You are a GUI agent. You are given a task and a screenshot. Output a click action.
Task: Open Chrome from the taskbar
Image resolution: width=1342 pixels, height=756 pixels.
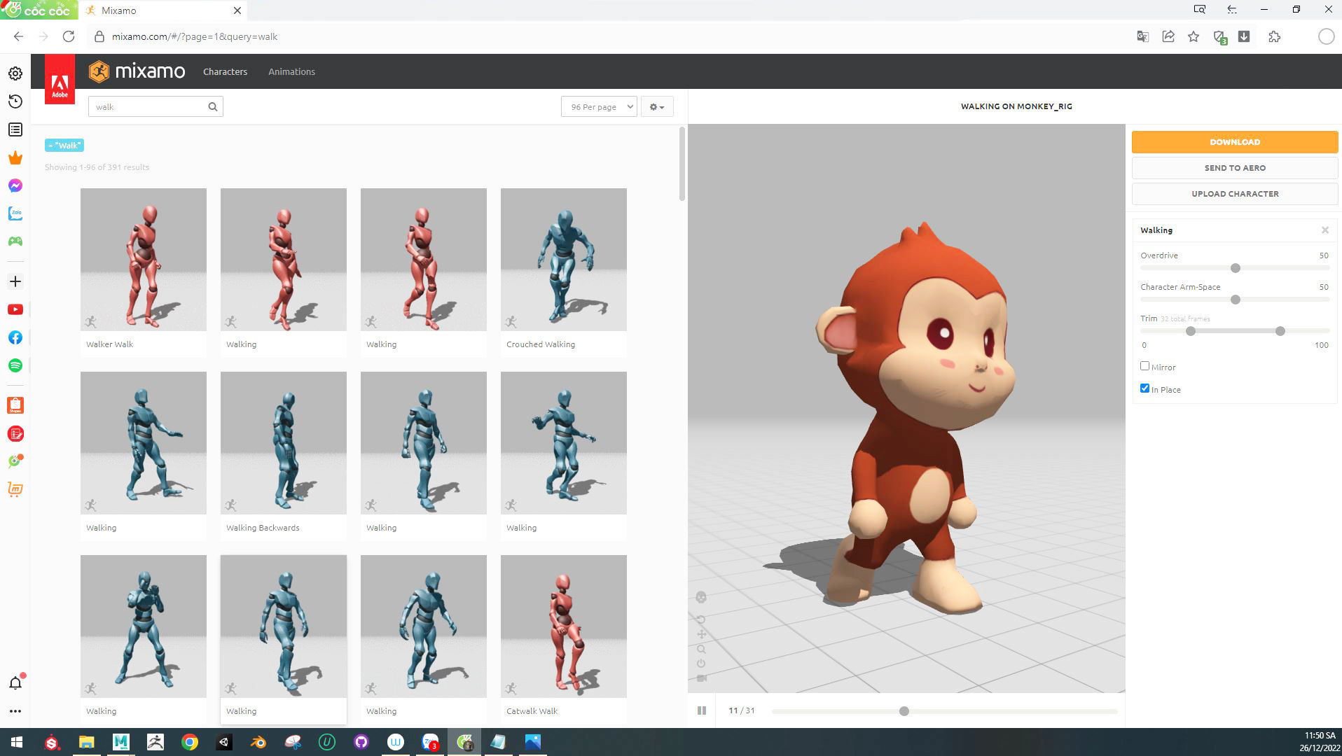190,742
